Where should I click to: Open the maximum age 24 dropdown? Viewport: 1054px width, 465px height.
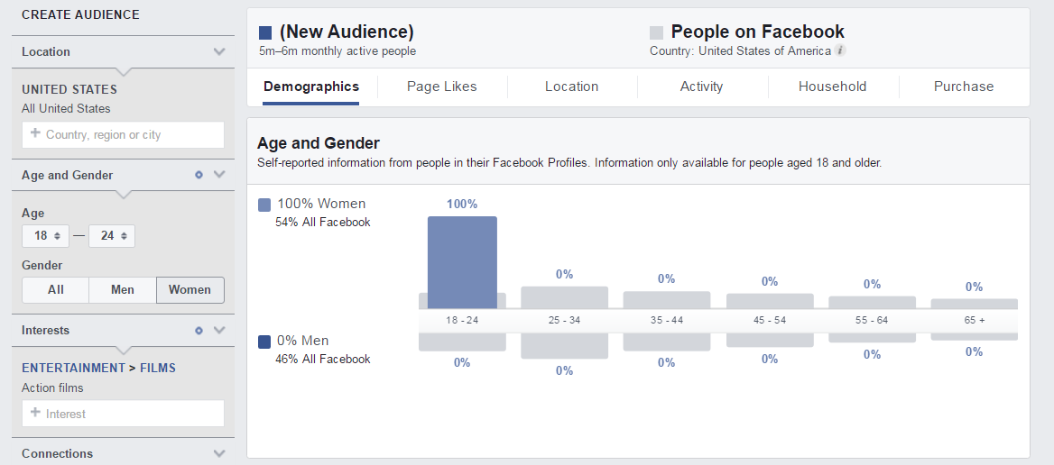tap(112, 236)
